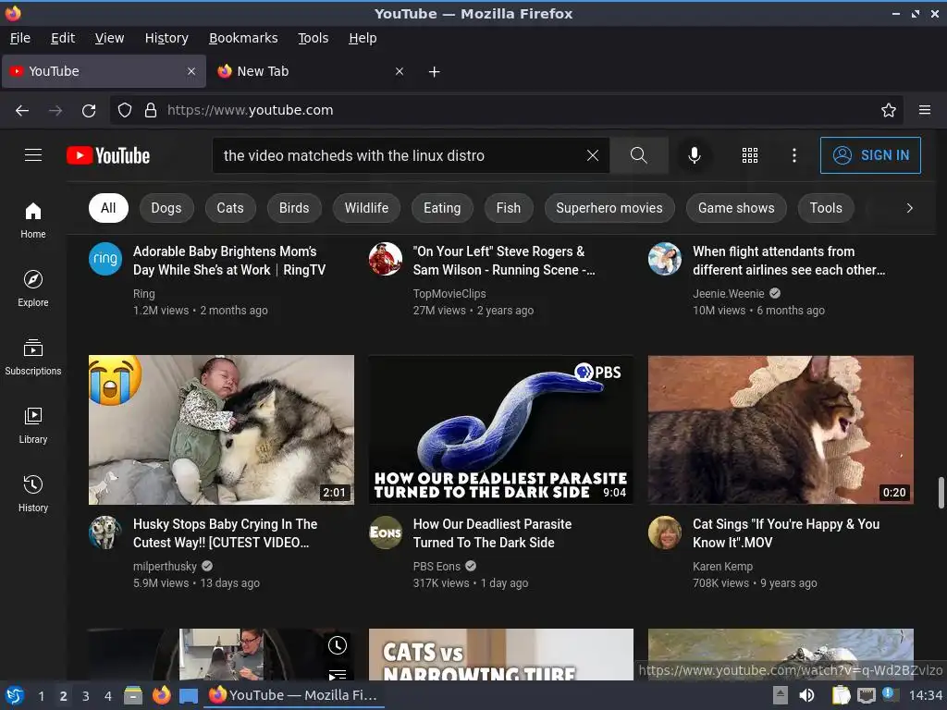Open the View menu
947x710 pixels.
click(x=109, y=38)
